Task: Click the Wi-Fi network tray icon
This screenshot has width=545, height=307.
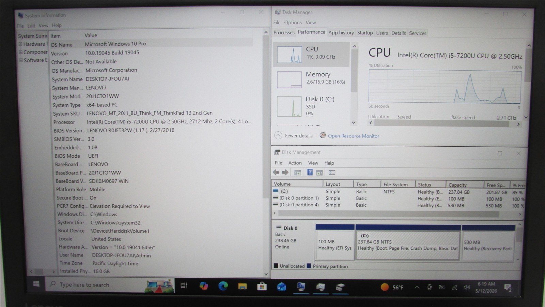Action: click(x=455, y=288)
